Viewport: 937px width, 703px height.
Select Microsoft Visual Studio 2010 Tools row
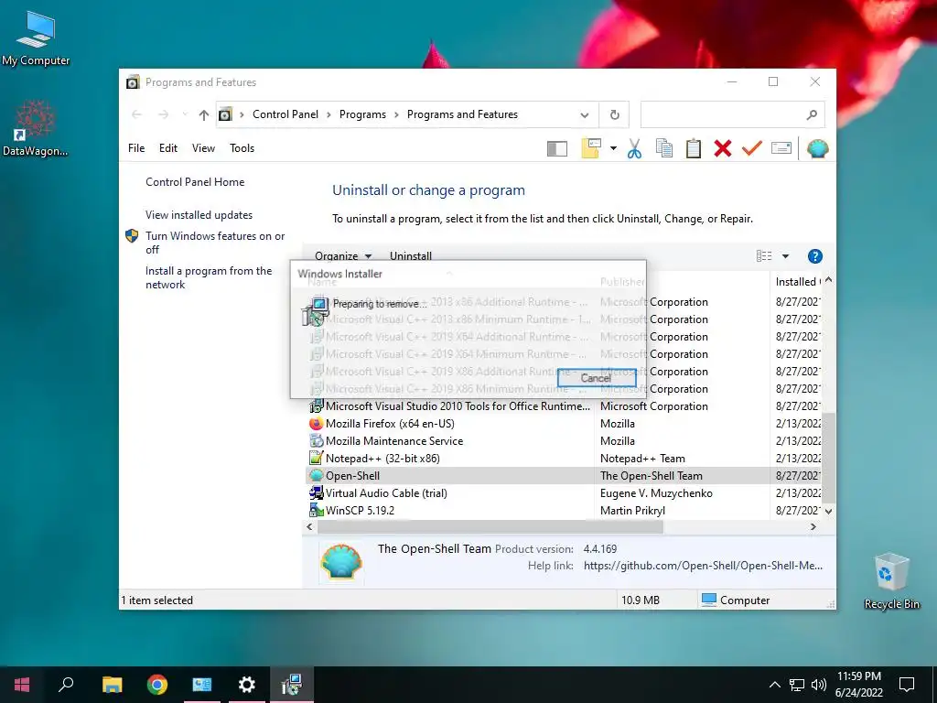pyautogui.click(x=564, y=406)
